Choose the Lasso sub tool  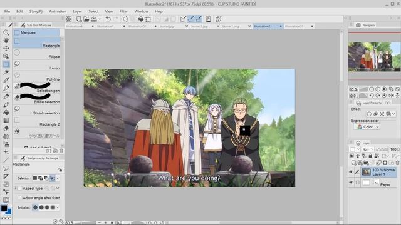pyautogui.click(x=36, y=65)
